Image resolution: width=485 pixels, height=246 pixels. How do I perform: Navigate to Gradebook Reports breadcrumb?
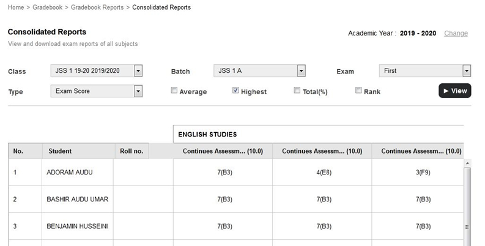coord(97,7)
